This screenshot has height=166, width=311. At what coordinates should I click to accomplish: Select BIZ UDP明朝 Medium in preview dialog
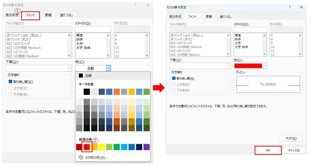(186, 47)
